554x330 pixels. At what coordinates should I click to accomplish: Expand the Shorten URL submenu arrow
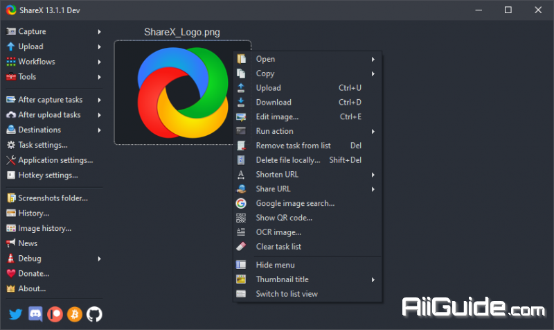click(x=373, y=175)
